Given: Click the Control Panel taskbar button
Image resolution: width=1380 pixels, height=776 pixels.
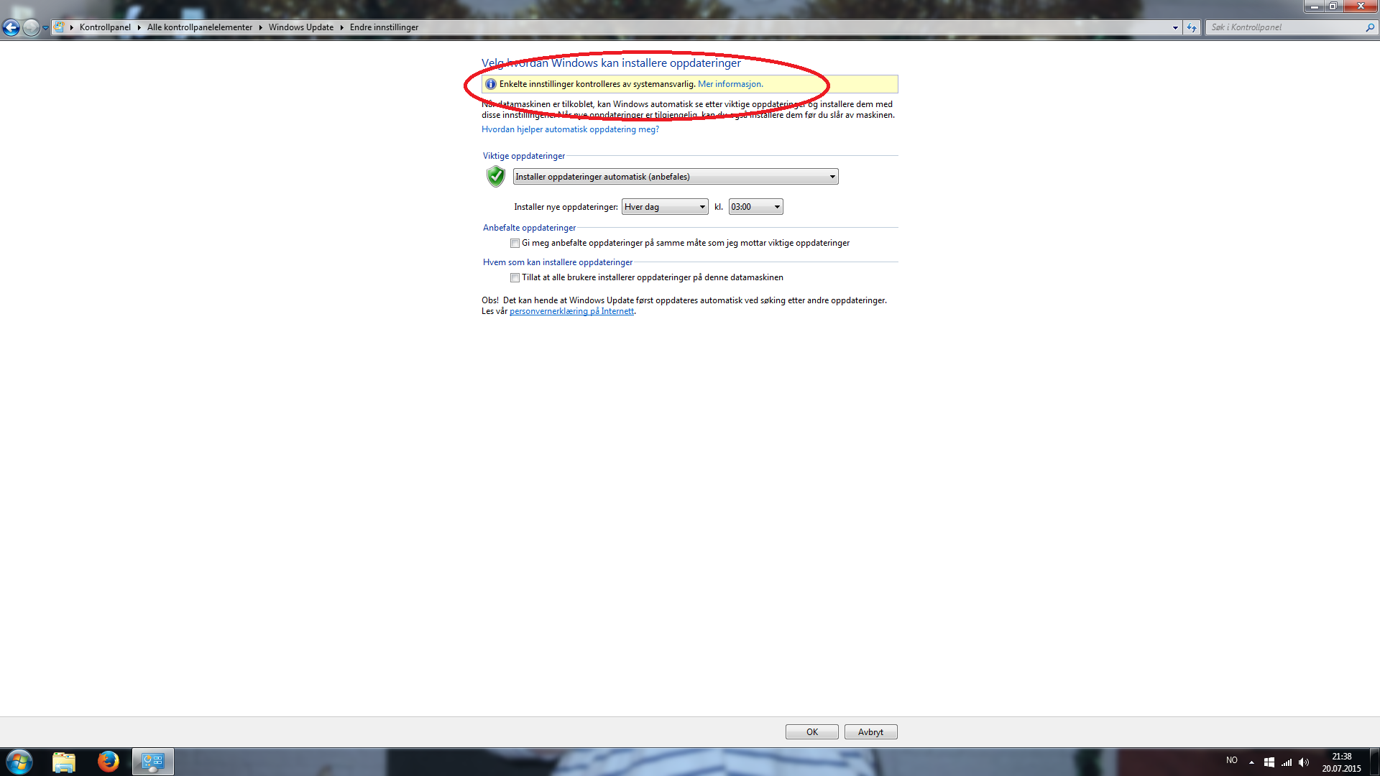Looking at the screenshot, I should (x=153, y=762).
